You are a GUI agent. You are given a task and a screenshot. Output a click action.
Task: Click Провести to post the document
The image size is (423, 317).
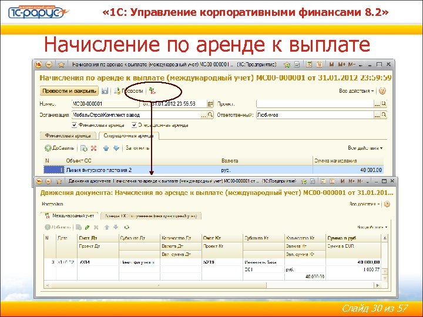(129, 91)
